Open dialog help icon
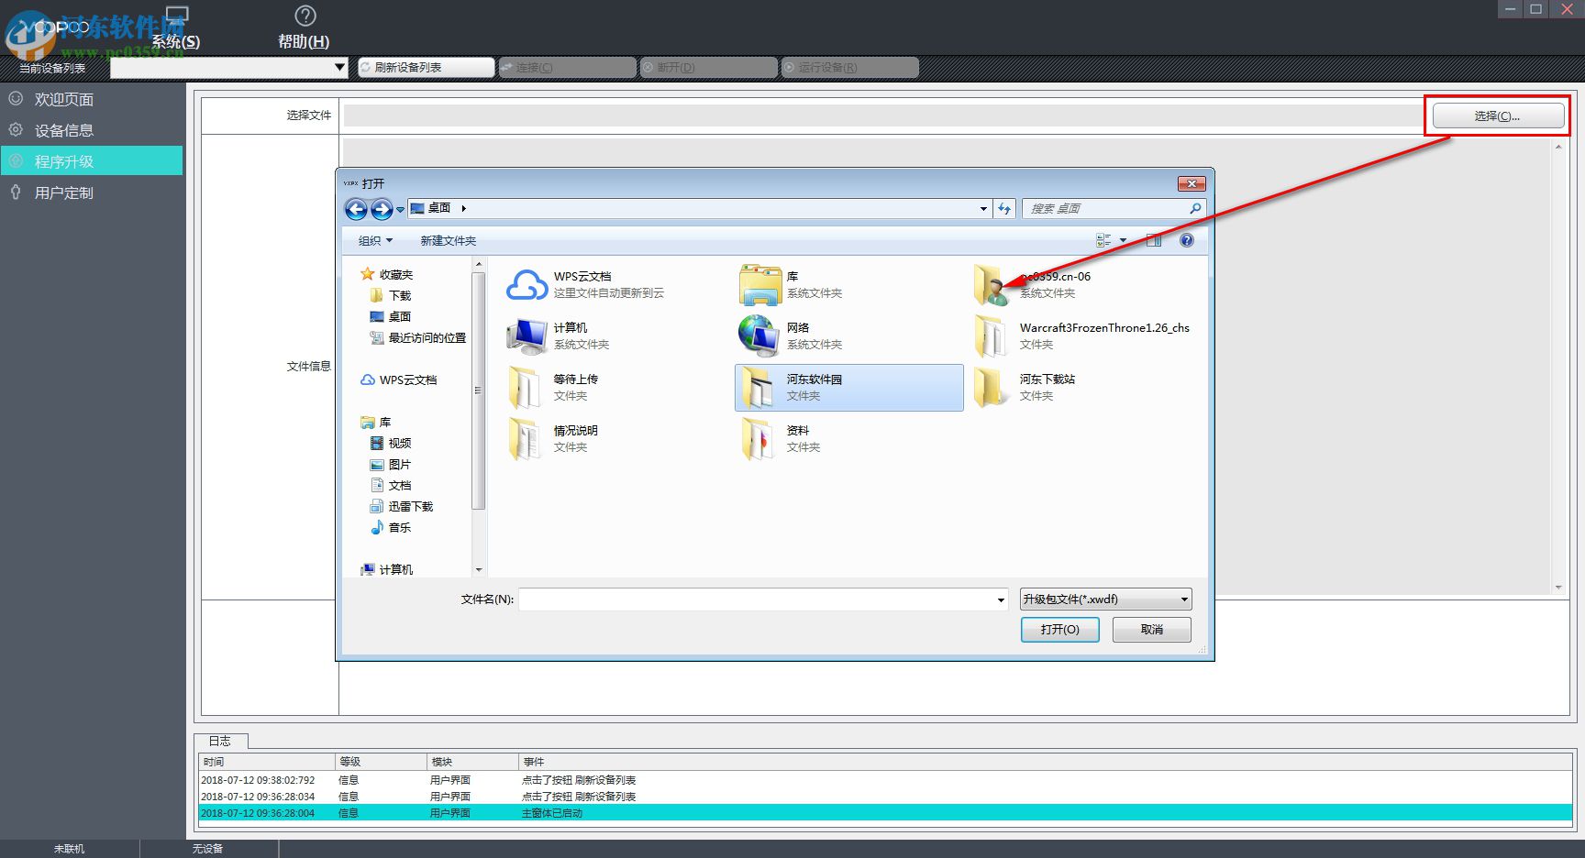This screenshot has height=858, width=1585. click(x=1187, y=240)
